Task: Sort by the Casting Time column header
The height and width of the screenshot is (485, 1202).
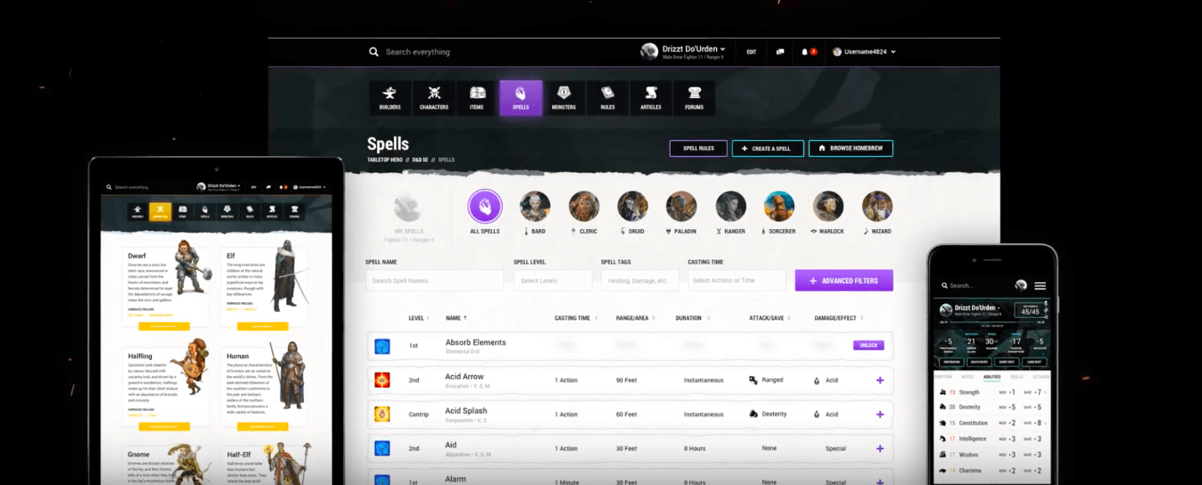Action: point(577,318)
